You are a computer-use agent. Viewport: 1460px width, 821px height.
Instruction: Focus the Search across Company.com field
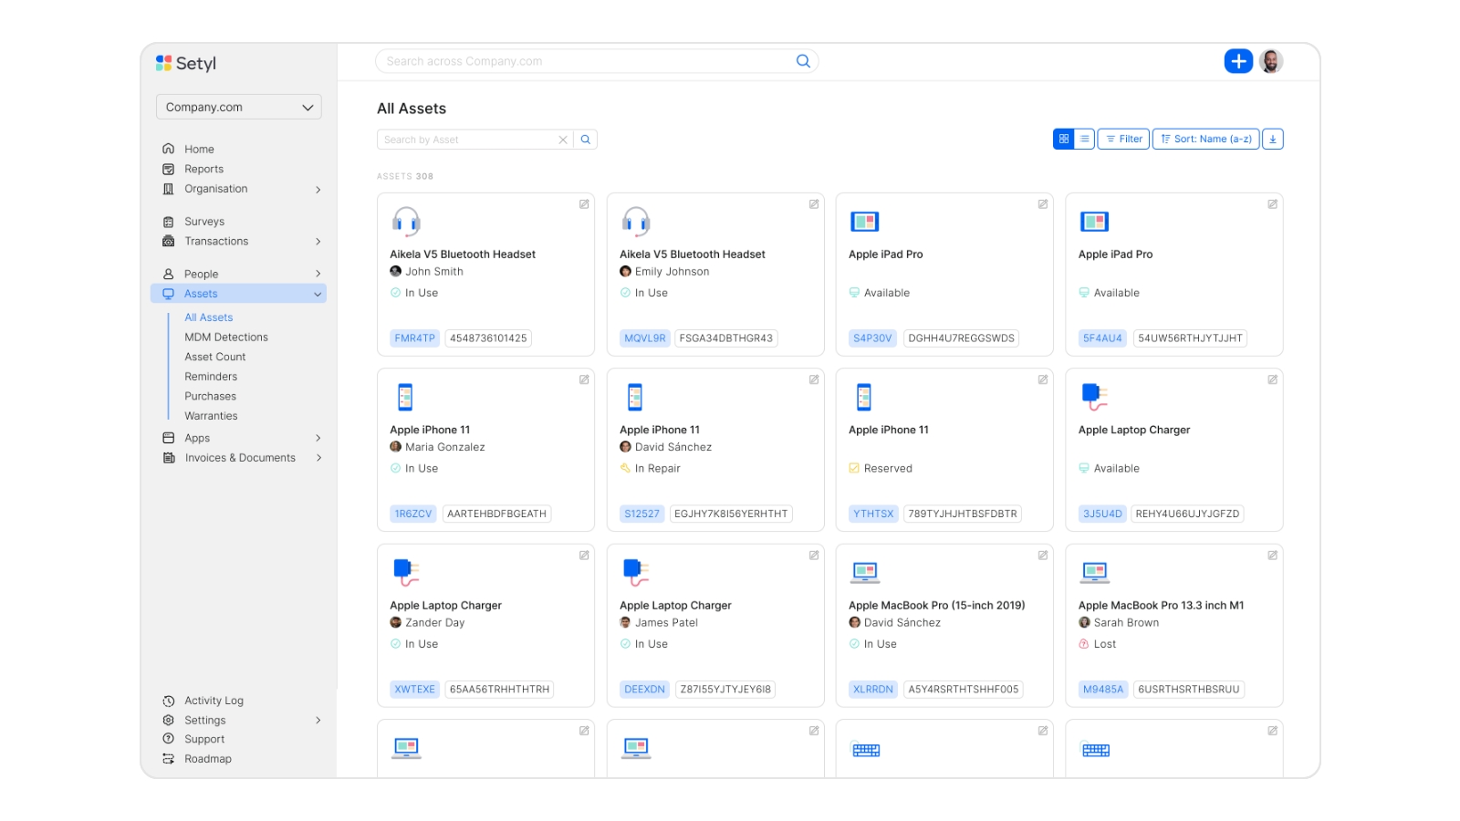[x=584, y=61]
